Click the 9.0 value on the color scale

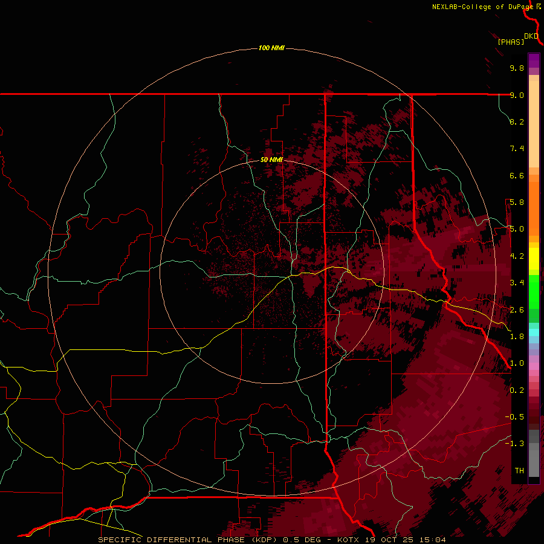[x=517, y=95]
